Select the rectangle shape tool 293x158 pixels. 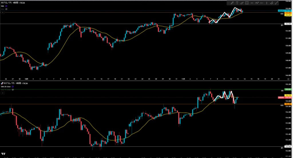click(x=247, y=3)
